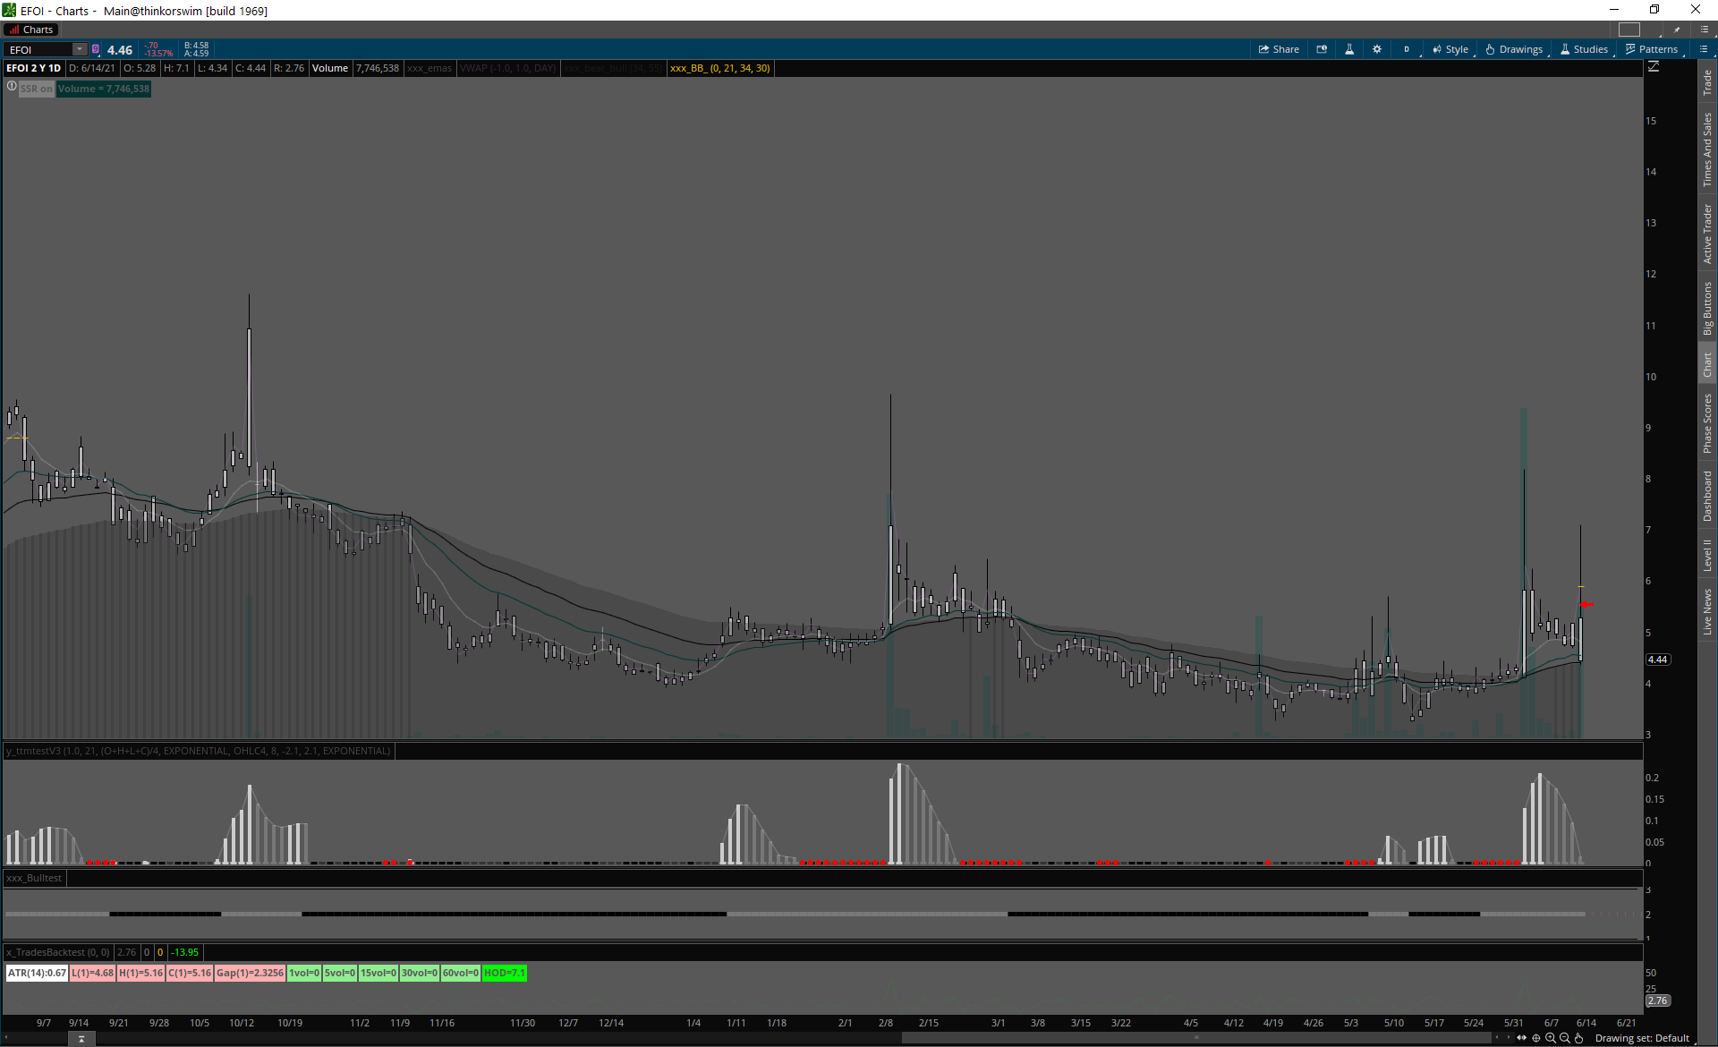This screenshot has width=1718, height=1047.
Task: Click the zoom out magnifier icon
Action: pyautogui.click(x=1565, y=1038)
